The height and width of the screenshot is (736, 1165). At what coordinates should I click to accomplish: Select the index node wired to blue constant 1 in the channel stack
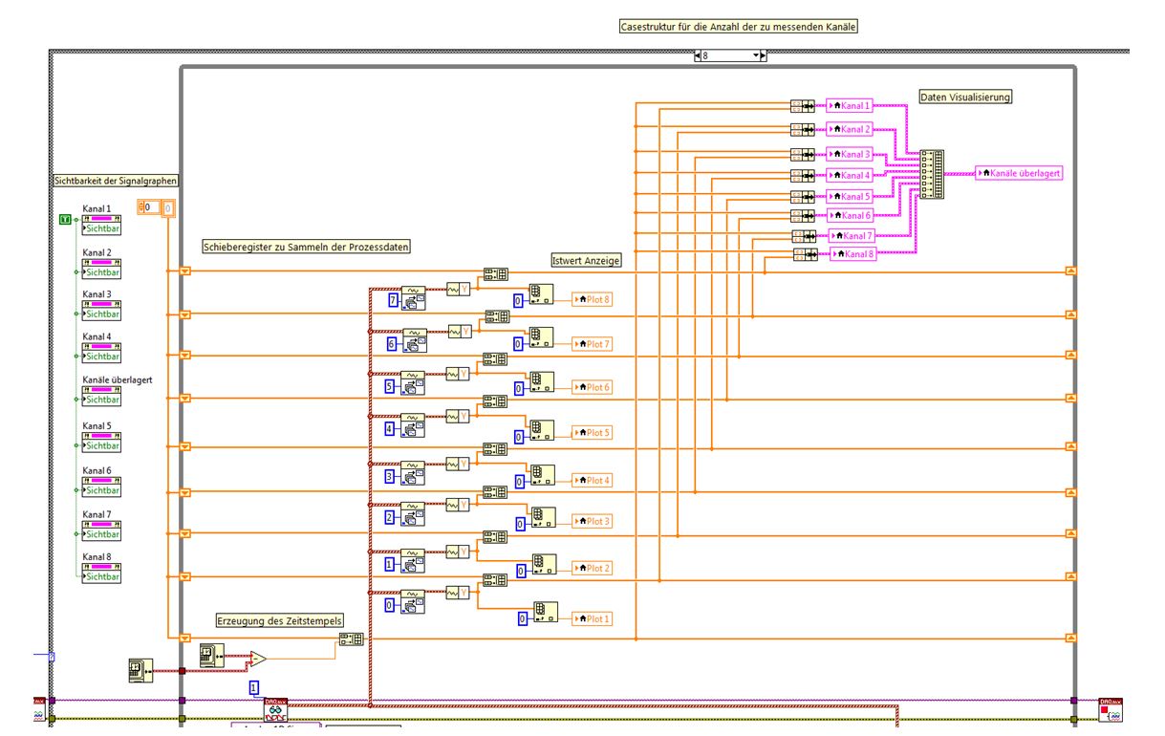[x=414, y=561]
